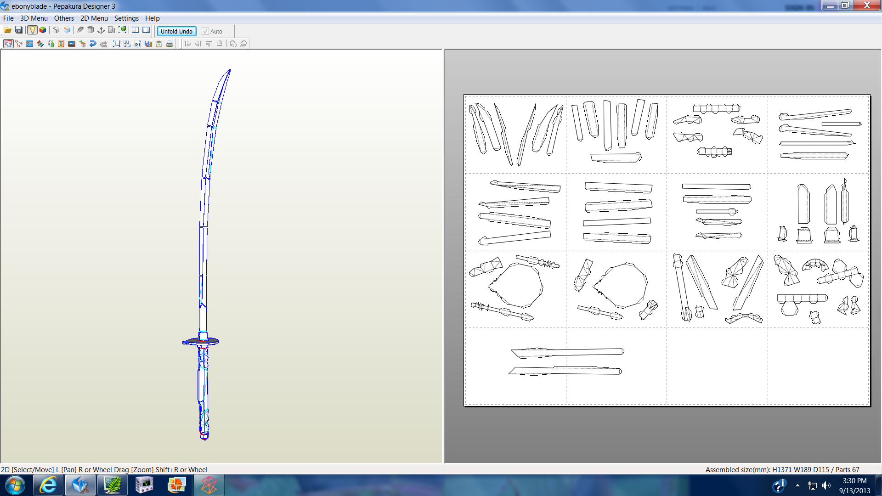The height and width of the screenshot is (496, 882).
Task: Click the Windows Start button
Action: click(15, 485)
